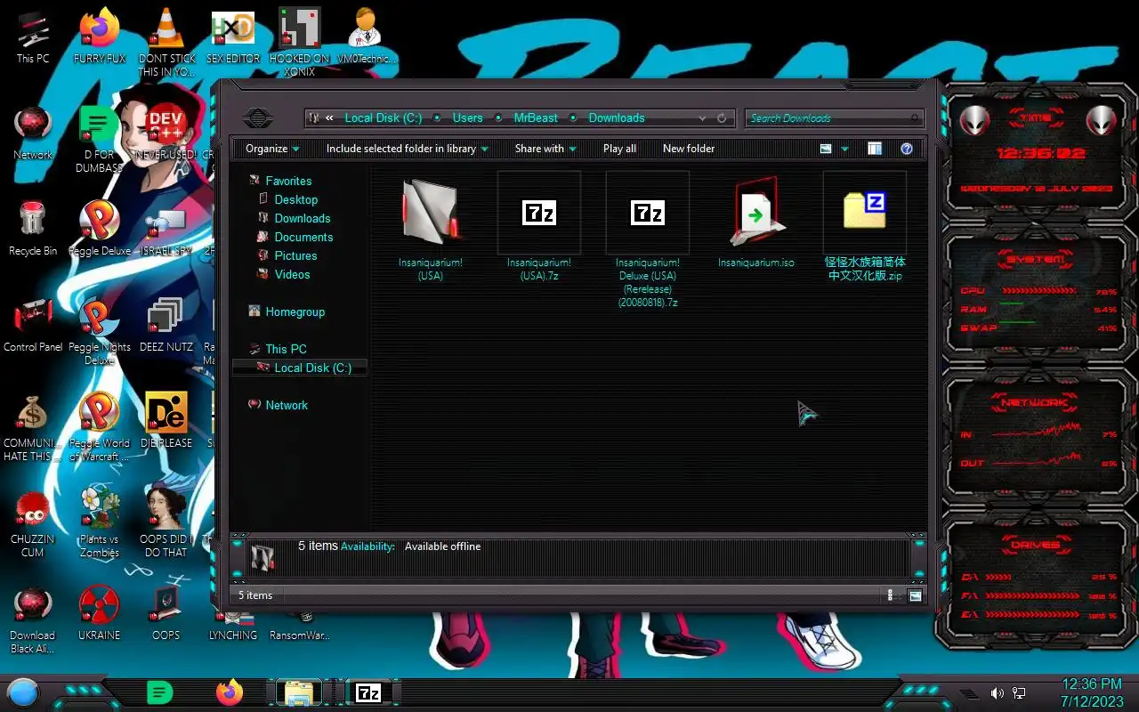Screen dimensions: 1139x712
Task: Toggle the preview pane in Explorer
Action: tap(875, 149)
